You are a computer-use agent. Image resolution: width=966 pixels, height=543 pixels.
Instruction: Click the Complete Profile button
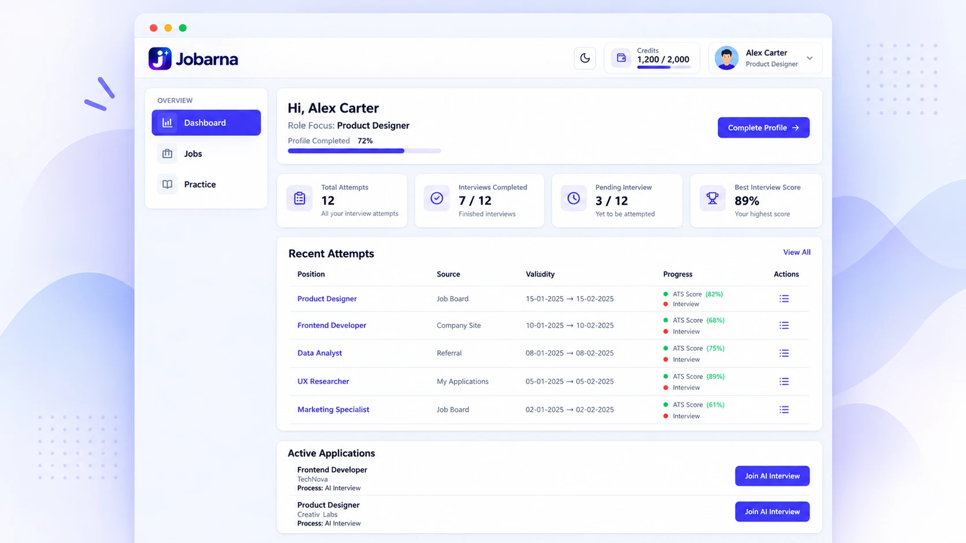pos(763,128)
